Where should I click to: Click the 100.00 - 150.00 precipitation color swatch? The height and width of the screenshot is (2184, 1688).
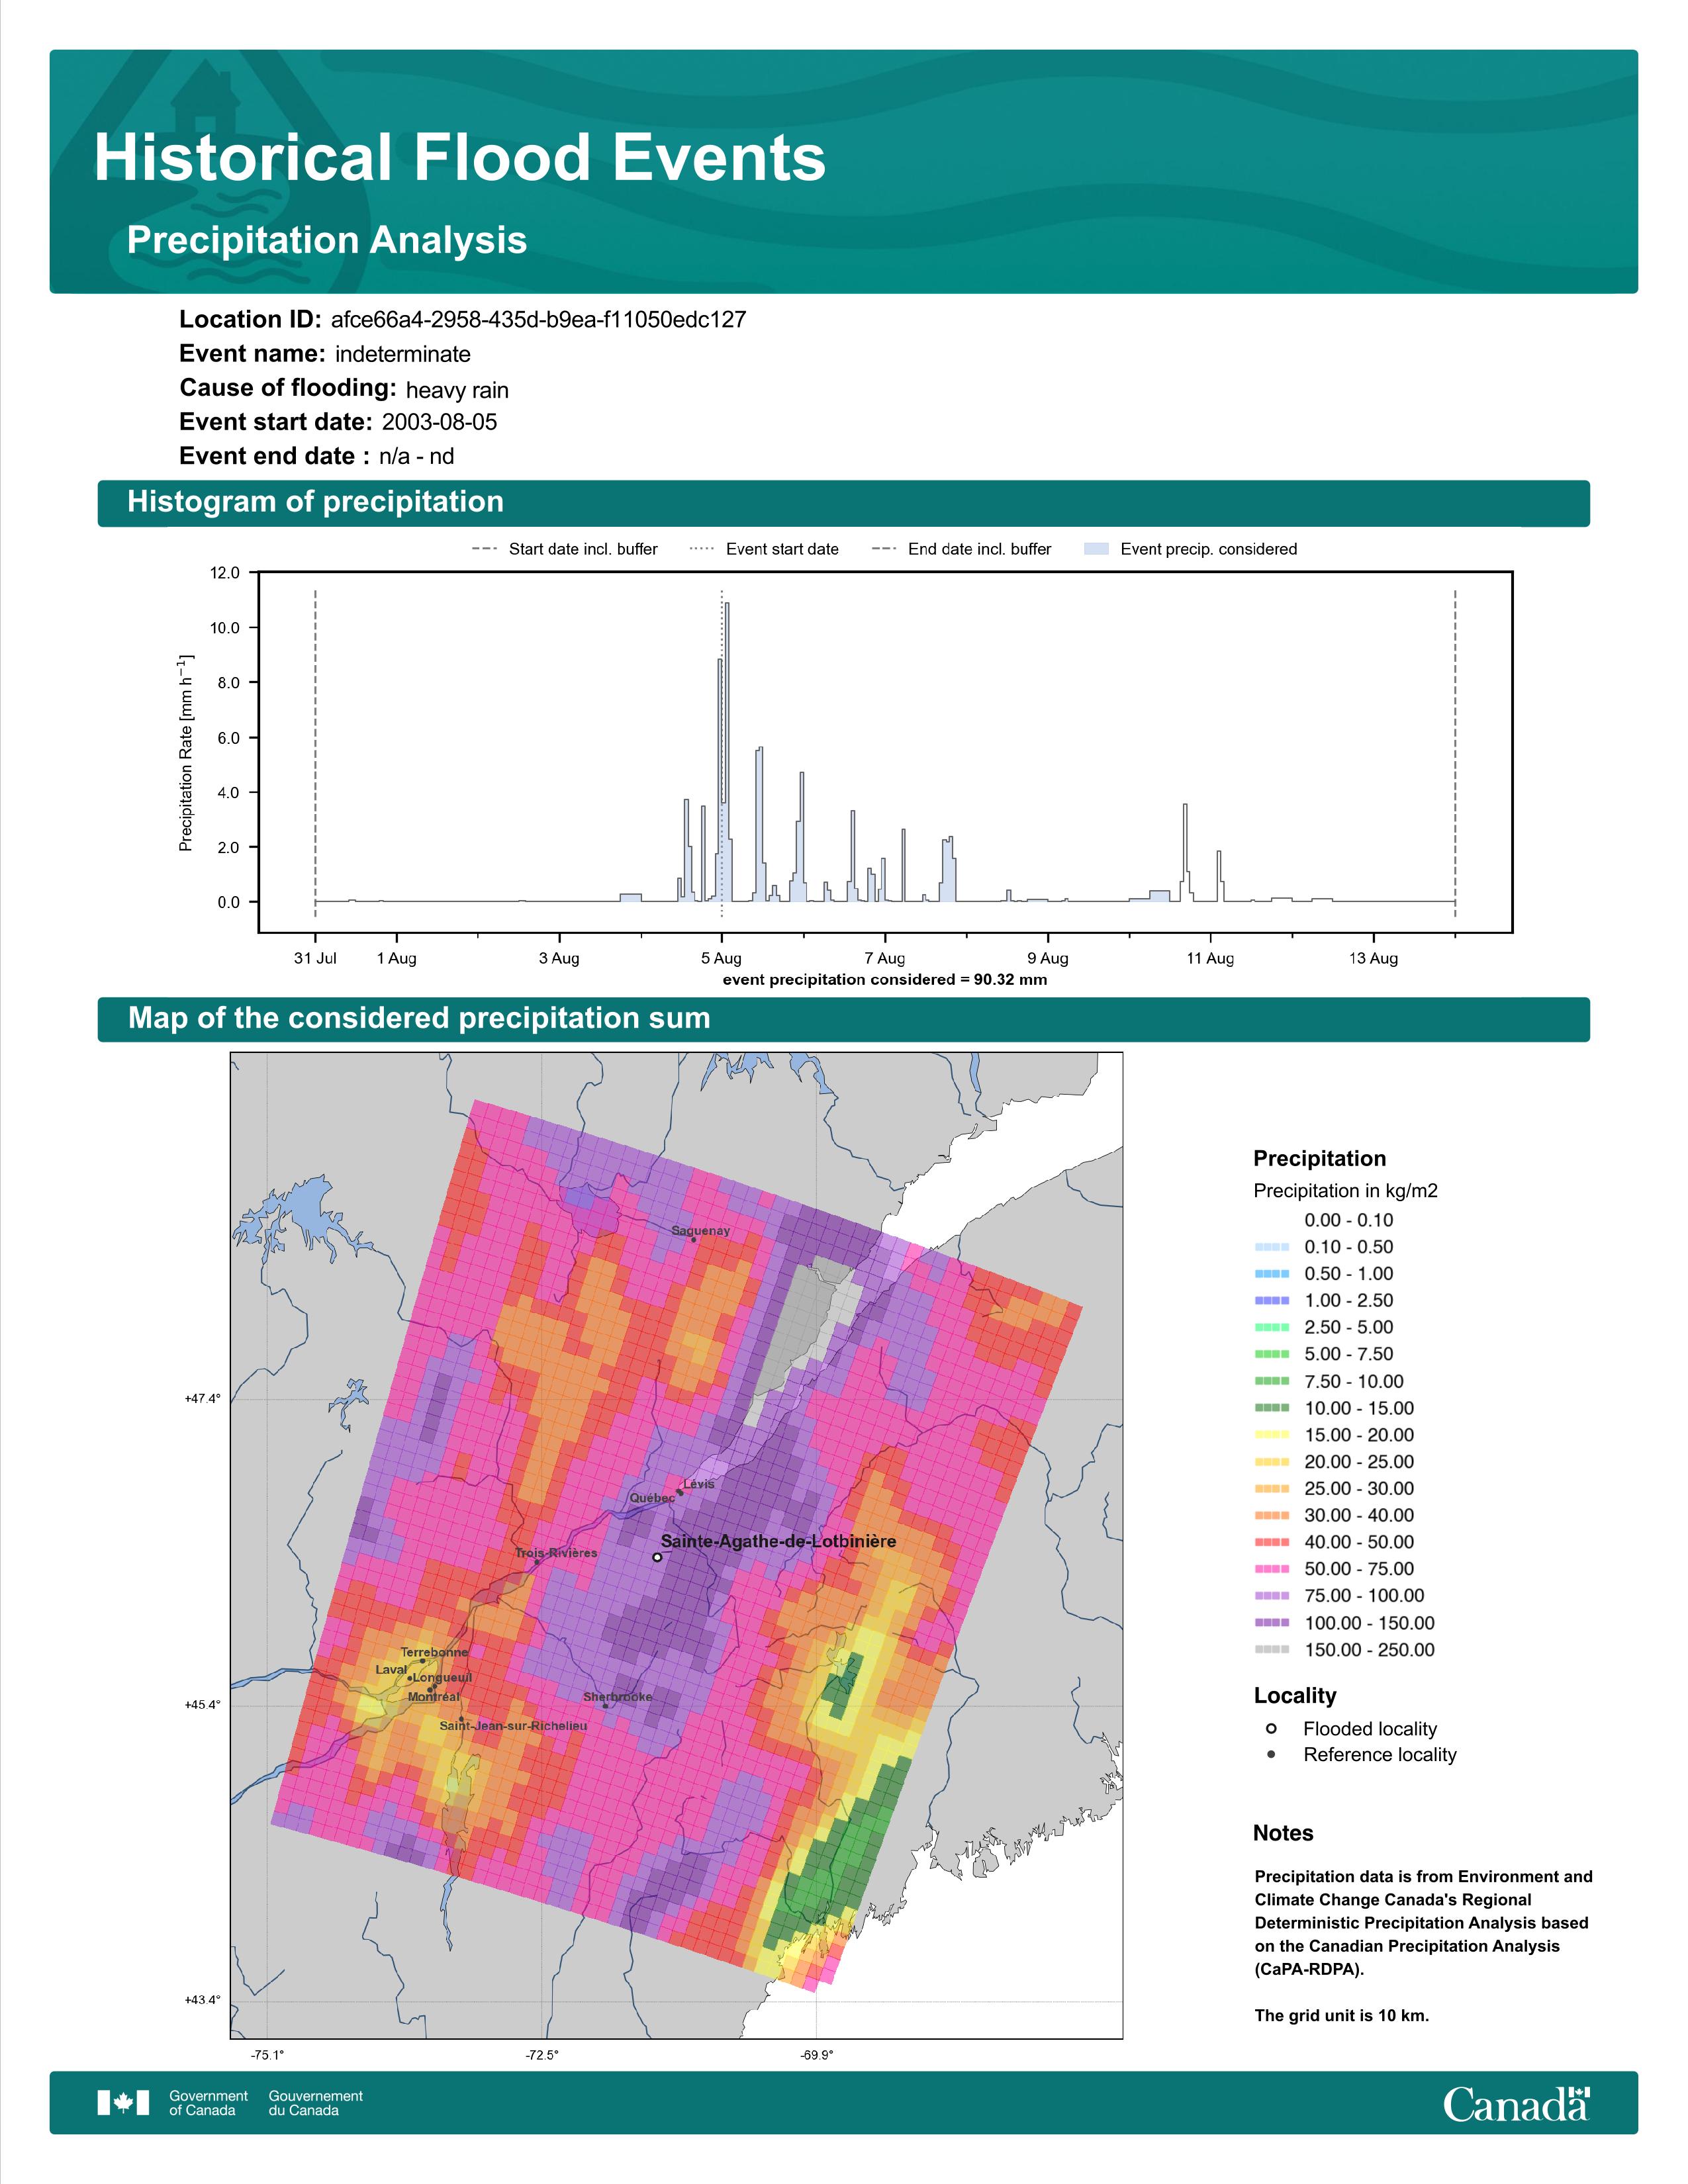point(1271,1623)
